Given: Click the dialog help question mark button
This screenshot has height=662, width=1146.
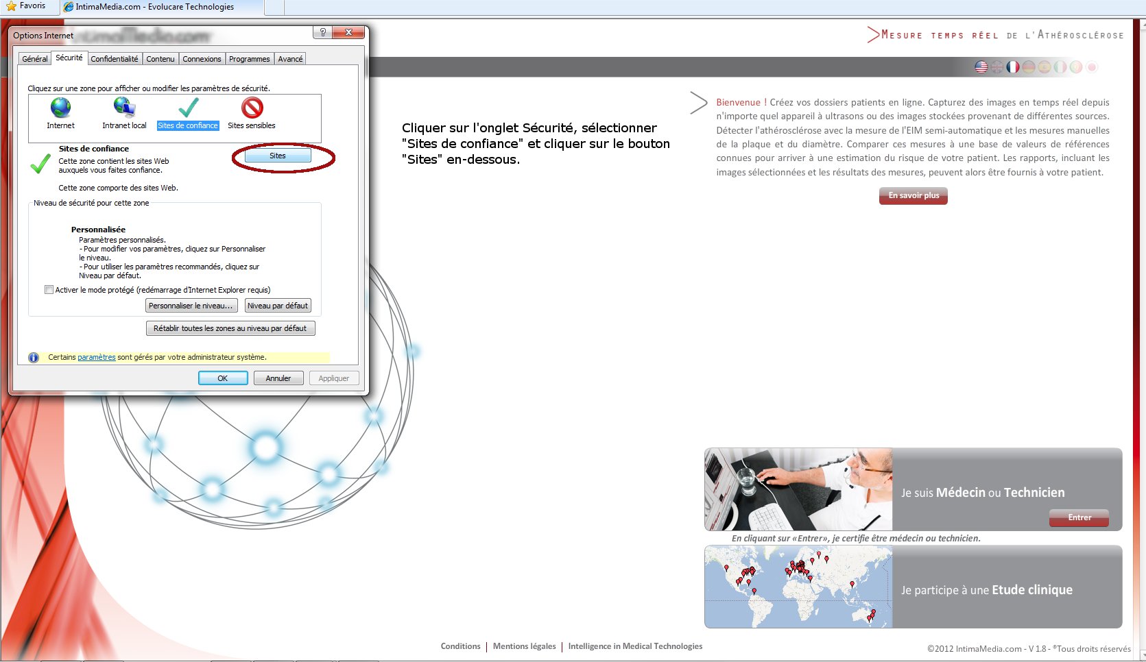Looking at the screenshot, I should click(x=322, y=33).
